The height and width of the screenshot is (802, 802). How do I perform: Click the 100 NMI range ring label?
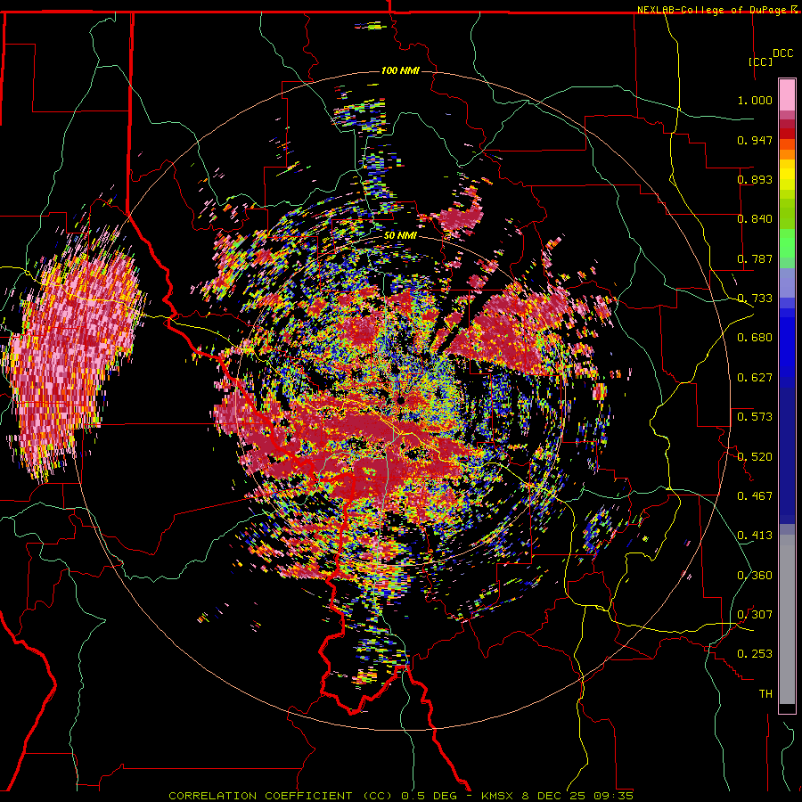click(400, 70)
